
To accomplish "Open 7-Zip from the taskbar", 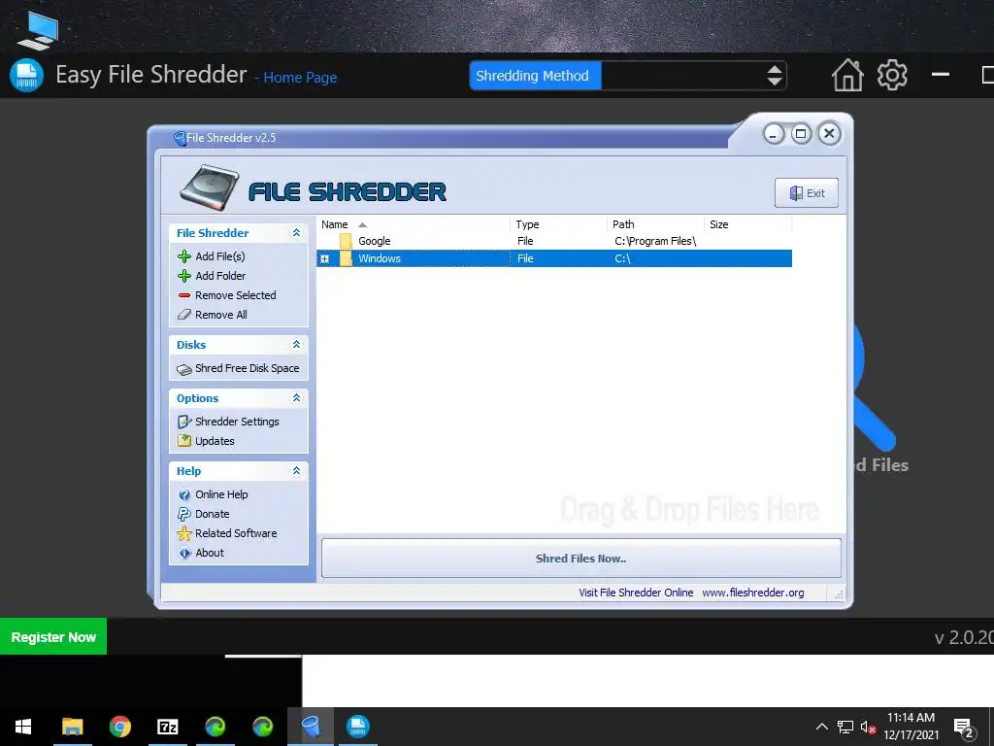I will coord(167,727).
